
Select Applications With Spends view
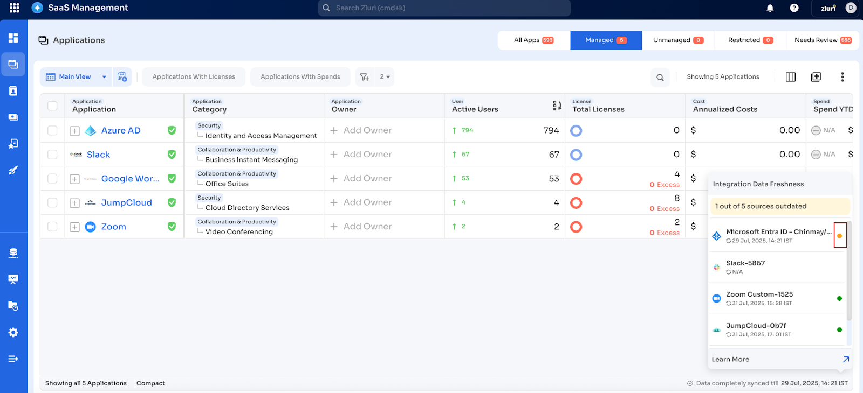[300, 77]
